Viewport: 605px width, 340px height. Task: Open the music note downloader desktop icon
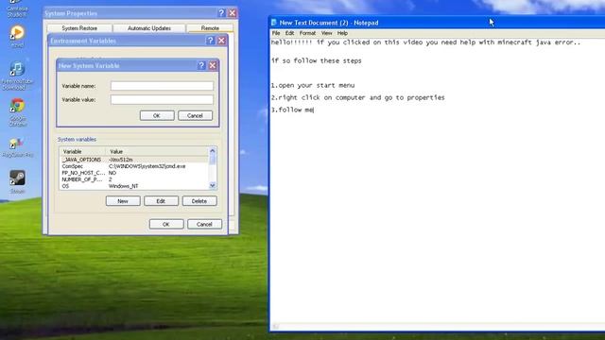17,76
